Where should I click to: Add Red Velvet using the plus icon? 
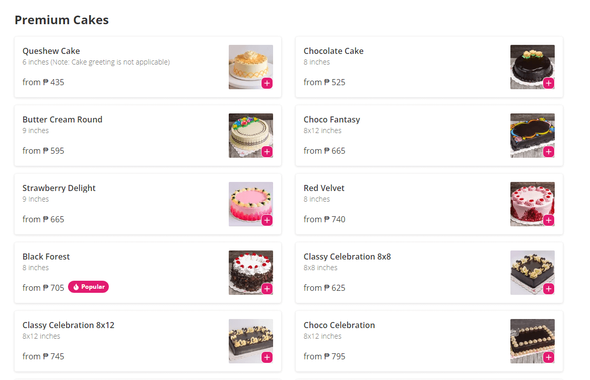pos(549,220)
